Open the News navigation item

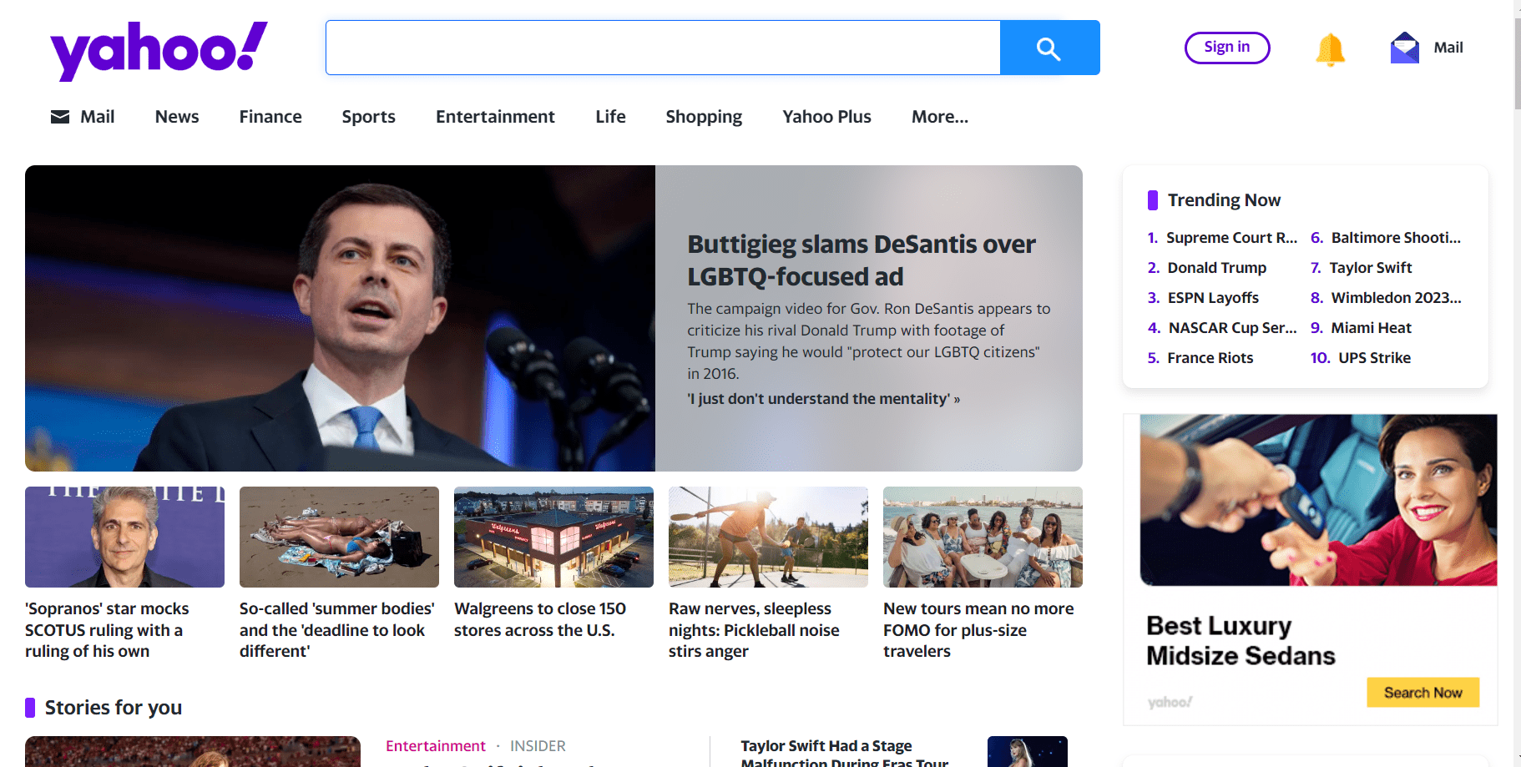click(177, 117)
